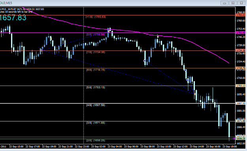Click the 22 Sep 21:00 time label
Viewport: 247px width, 151px height.
pos(65,146)
